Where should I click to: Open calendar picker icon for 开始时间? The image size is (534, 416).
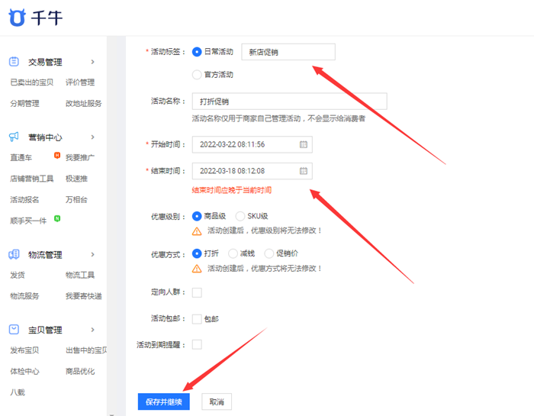pos(303,144)
